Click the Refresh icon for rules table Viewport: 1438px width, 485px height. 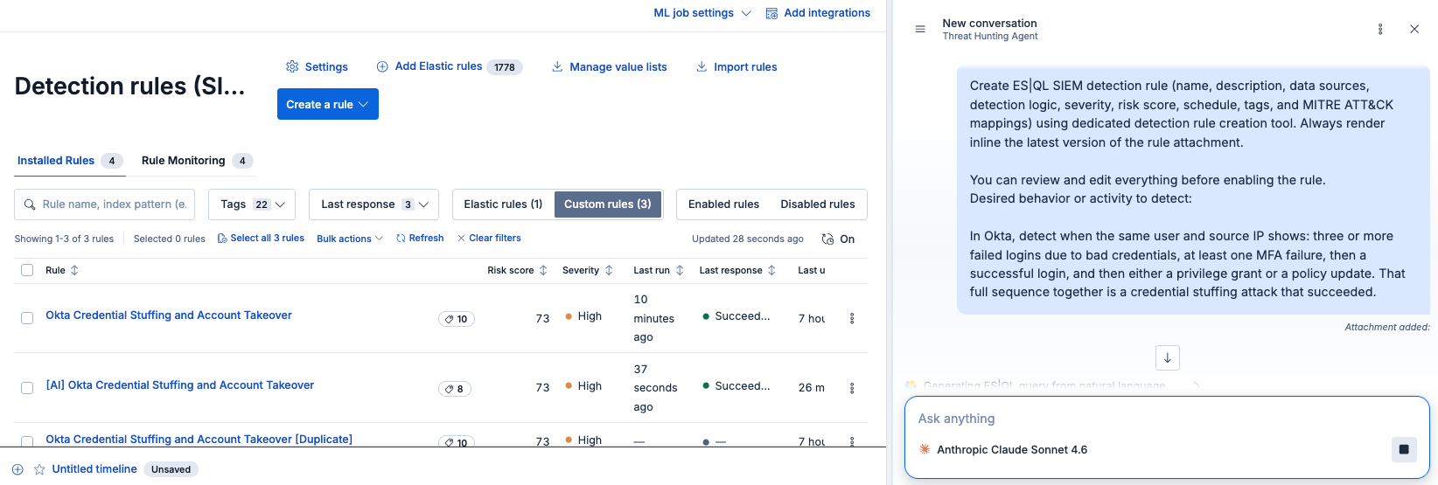coord(401,239)
